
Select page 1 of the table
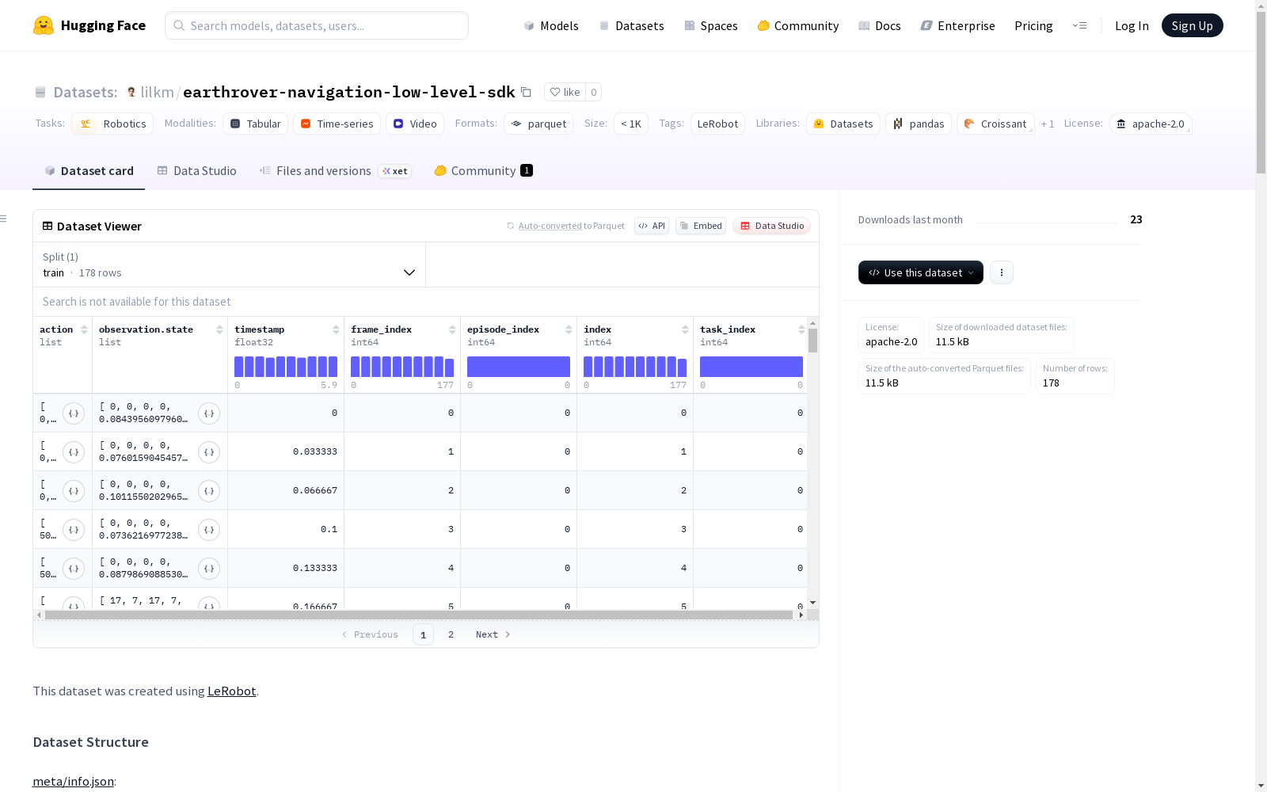click(x=424, y=634)
